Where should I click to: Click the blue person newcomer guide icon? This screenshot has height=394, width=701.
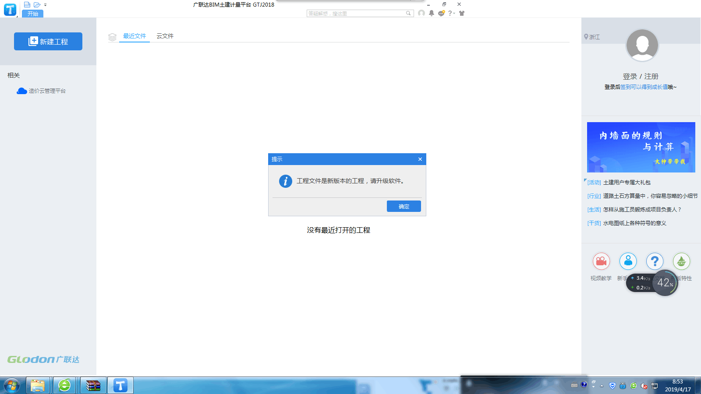(x=628, y=261)
